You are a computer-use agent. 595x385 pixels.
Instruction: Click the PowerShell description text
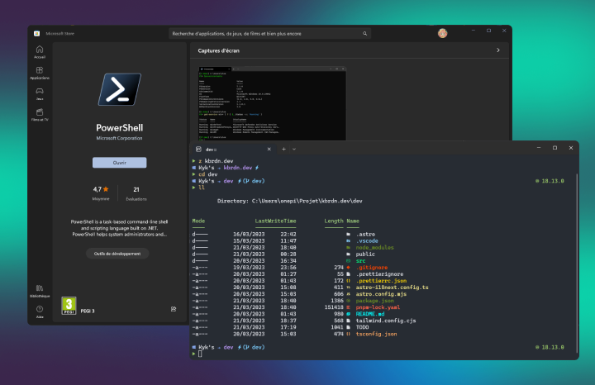[119, 228]
